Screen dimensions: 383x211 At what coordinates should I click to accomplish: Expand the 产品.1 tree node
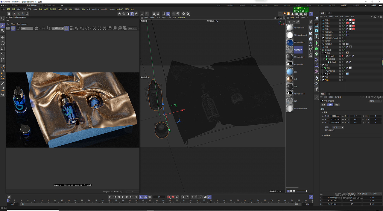tap(321, 80)
